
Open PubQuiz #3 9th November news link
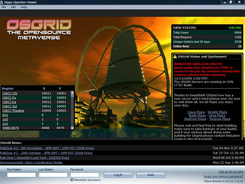47,148
